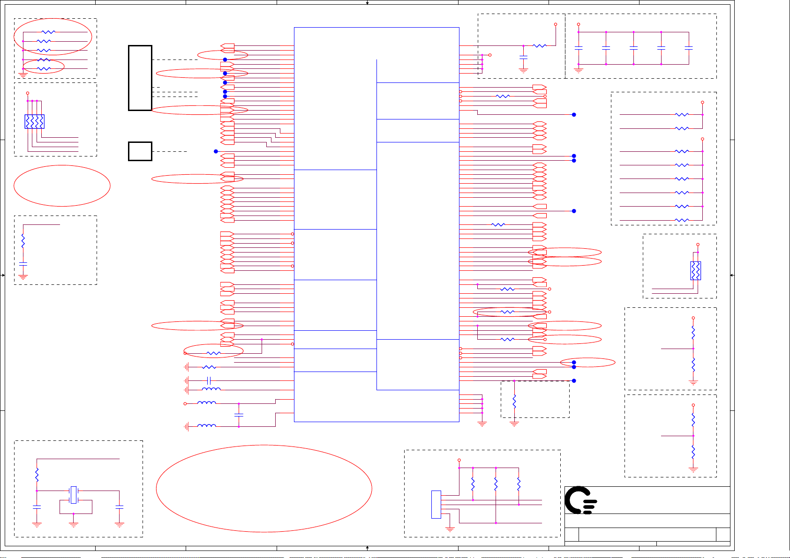
Task: Click the small black-outlined square block
Action: pos(140,151)
